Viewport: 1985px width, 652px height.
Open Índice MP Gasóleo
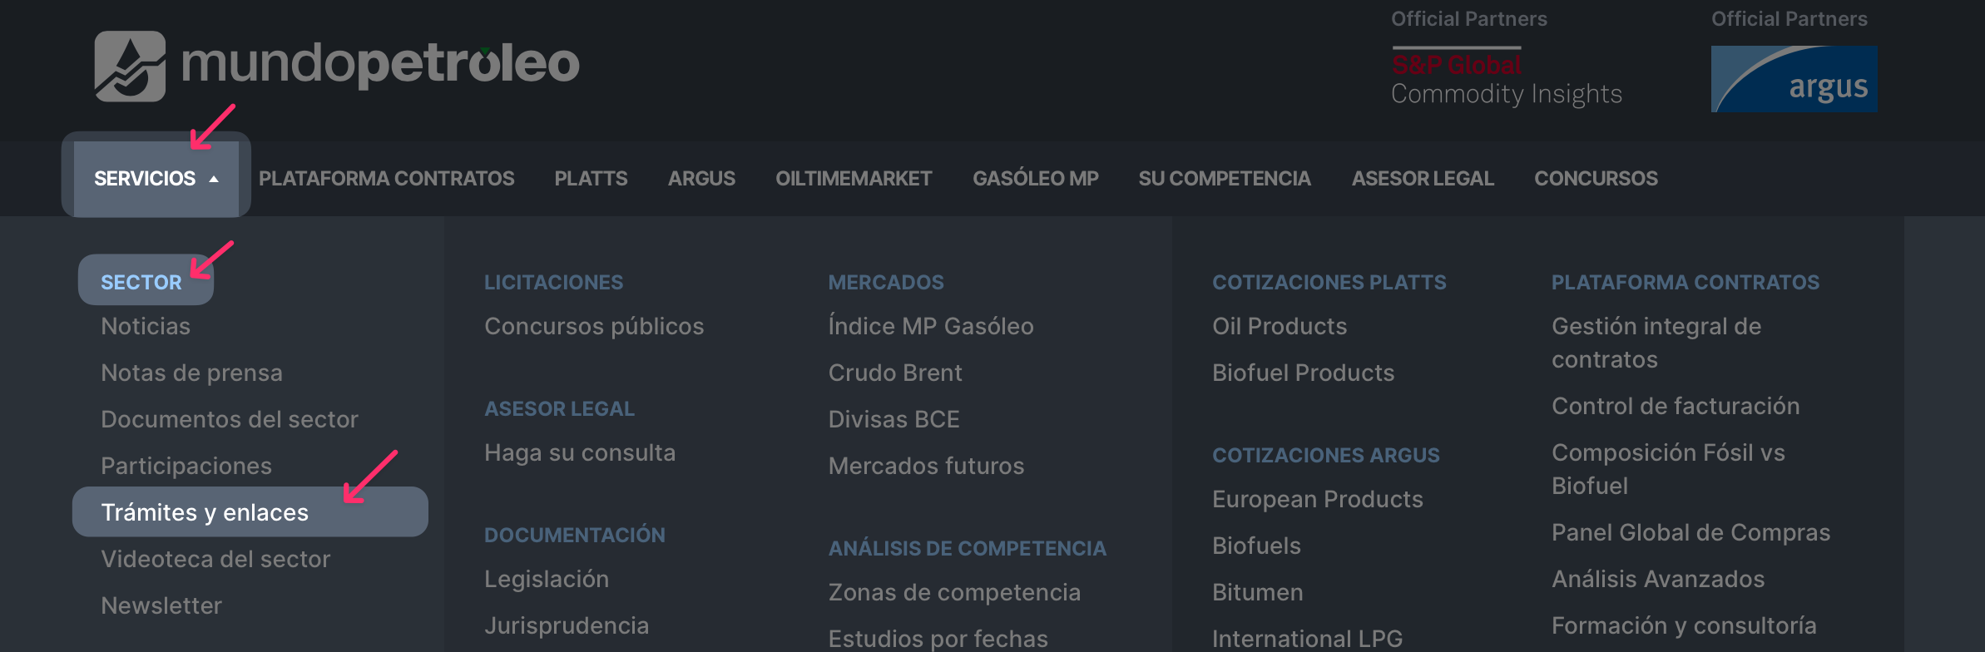[x=931, y=326]
